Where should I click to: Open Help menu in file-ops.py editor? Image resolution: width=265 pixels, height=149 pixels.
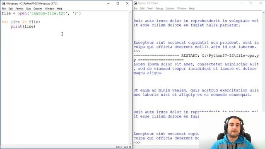tap(60, 9)
